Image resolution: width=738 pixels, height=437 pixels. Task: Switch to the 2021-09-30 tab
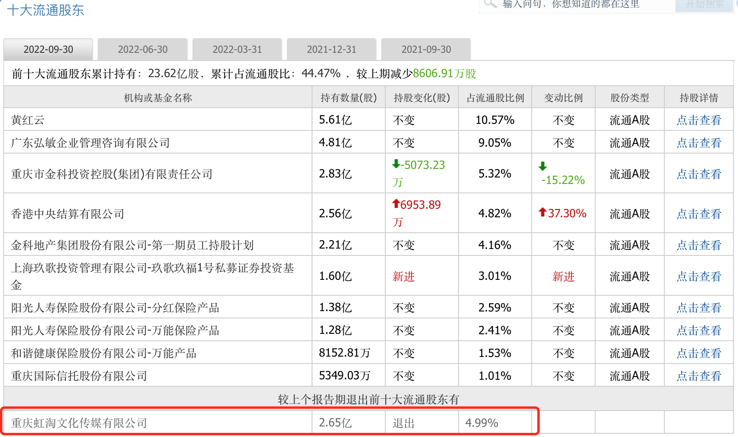pyautogui.click(x=426, y=50)
